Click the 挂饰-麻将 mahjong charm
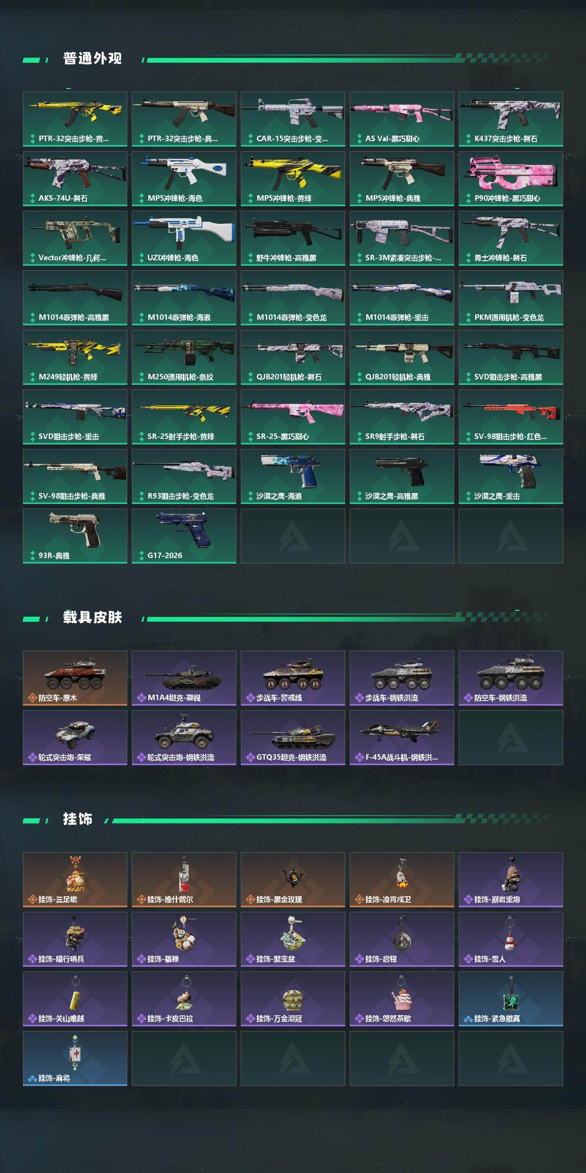Image resolution: width=586 pixels, height=1173 pixels. point(75,1058)
